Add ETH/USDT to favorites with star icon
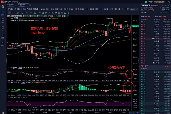The height and width of the screenshot is (114, 171). click(x=166, y=5)
